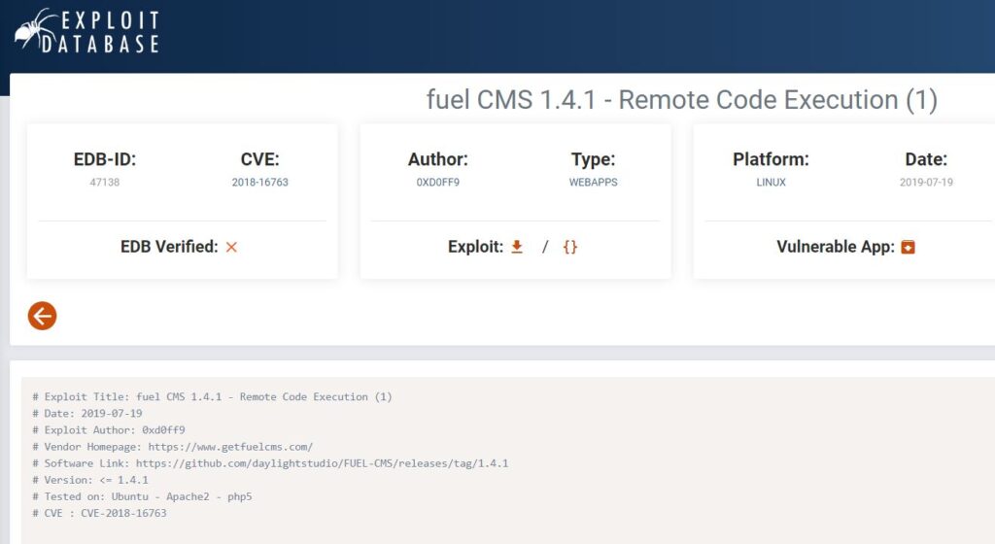Click the EDB Verified X mark icon
The width and height of the screenshot is (995, 544).
click(231, 248)
